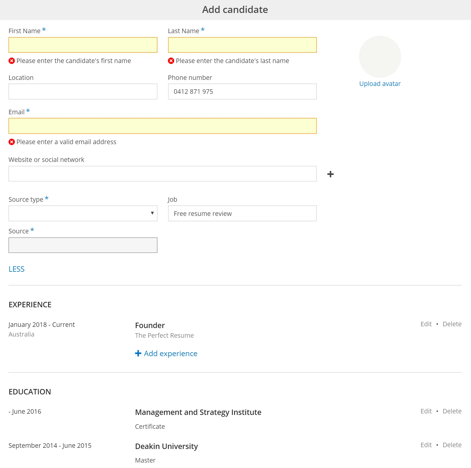Click the Location input field

(x=83, y=91)
